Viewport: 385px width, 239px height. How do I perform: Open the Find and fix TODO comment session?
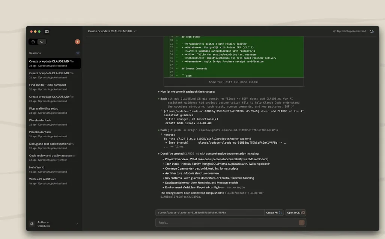(54, 87)
